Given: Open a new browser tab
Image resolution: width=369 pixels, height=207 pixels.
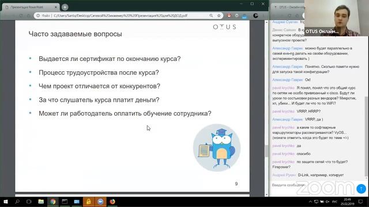Looking at the screenshot, I should (65, 7).
